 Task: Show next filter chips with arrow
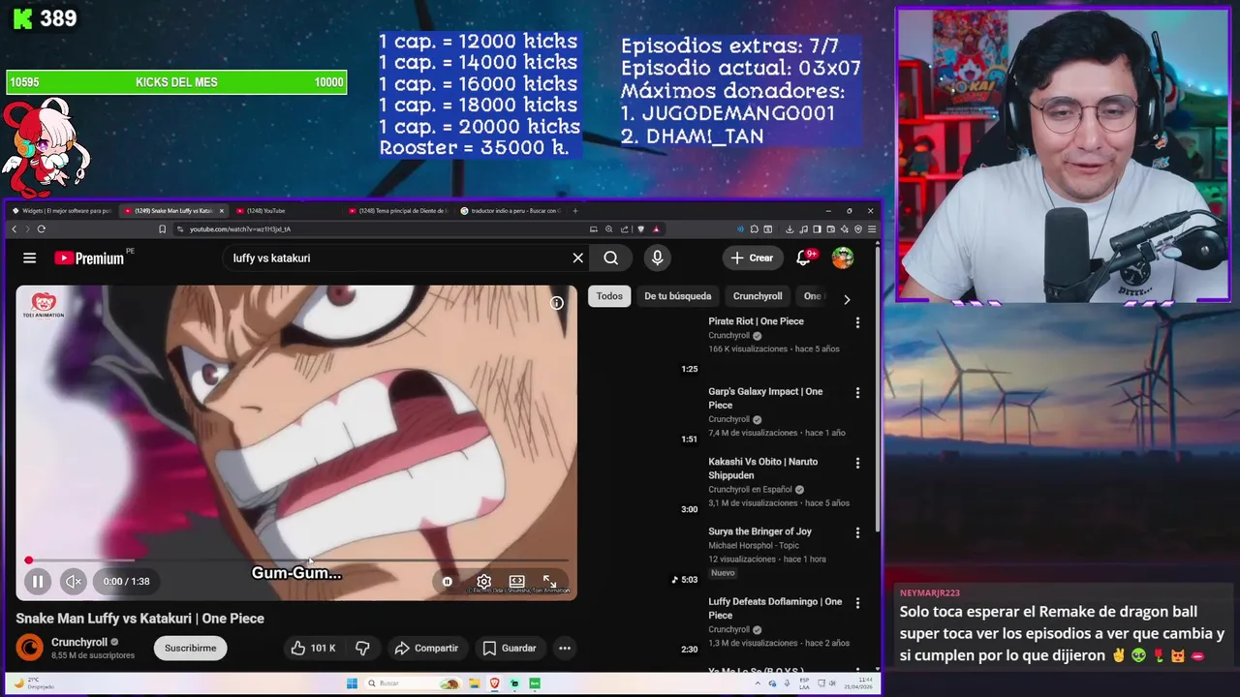coord(847,299)
